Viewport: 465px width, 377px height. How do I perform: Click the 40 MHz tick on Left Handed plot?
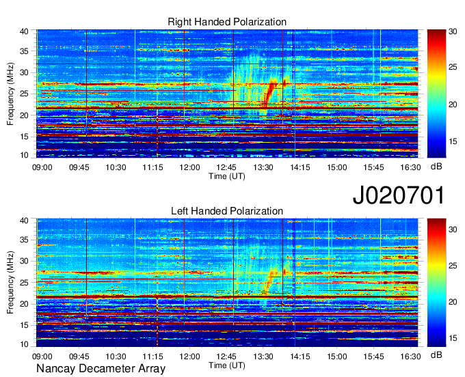tap(25, 221)
